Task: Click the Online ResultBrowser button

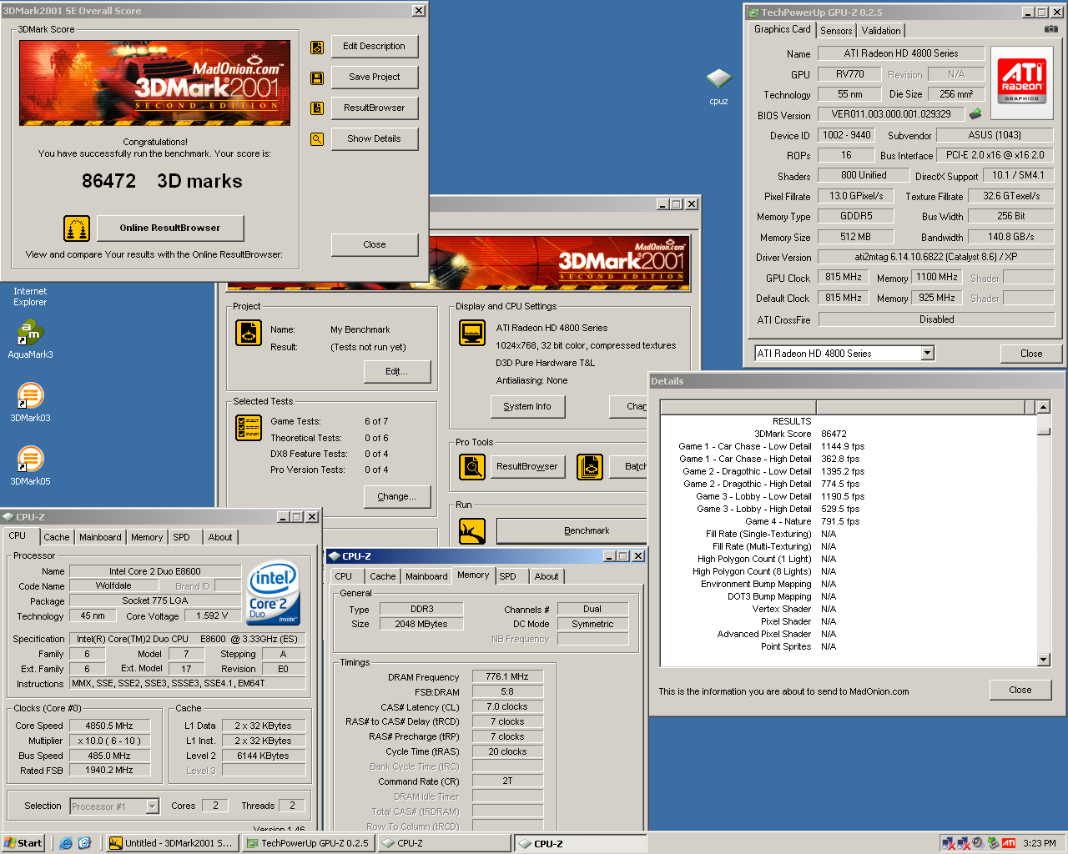Action: 170,228
